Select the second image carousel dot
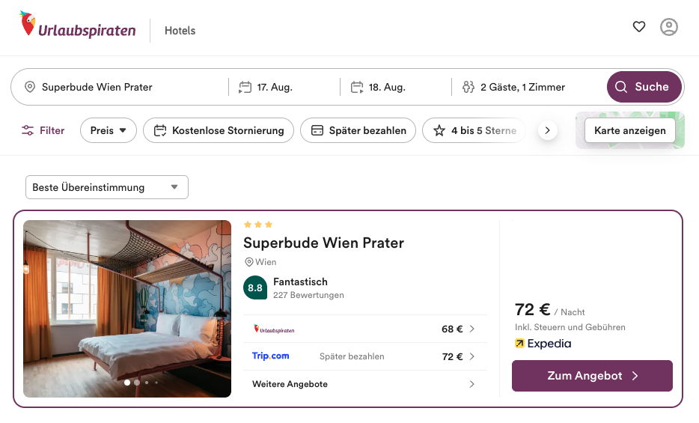 point(137,383)
